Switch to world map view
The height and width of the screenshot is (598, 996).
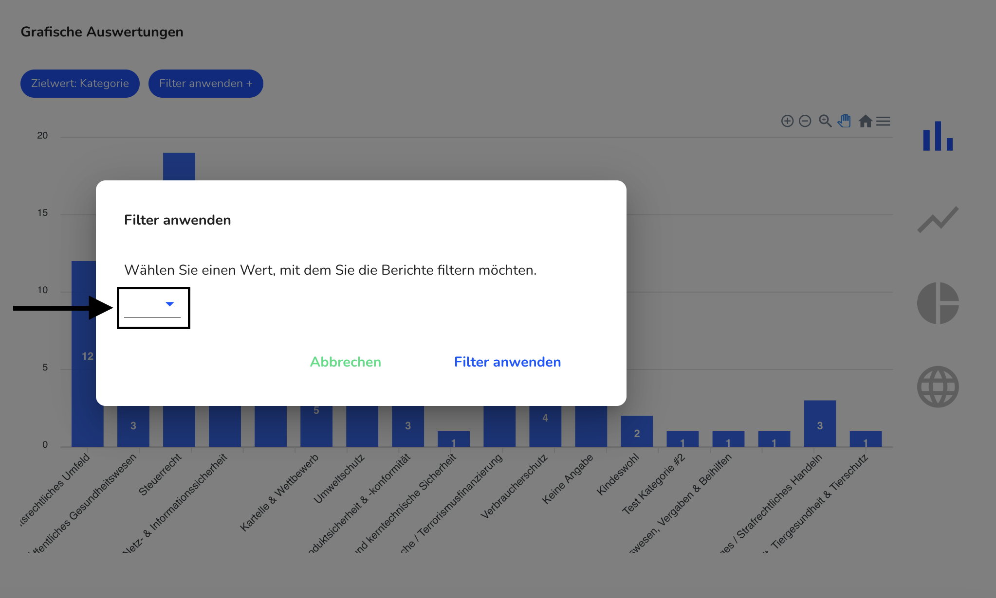[938, 387]
